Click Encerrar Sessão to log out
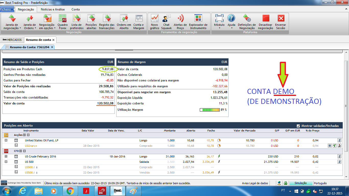 (281, 22)
